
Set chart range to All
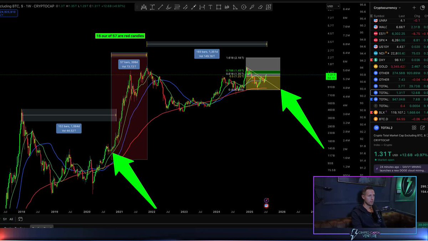pos(11,219)
